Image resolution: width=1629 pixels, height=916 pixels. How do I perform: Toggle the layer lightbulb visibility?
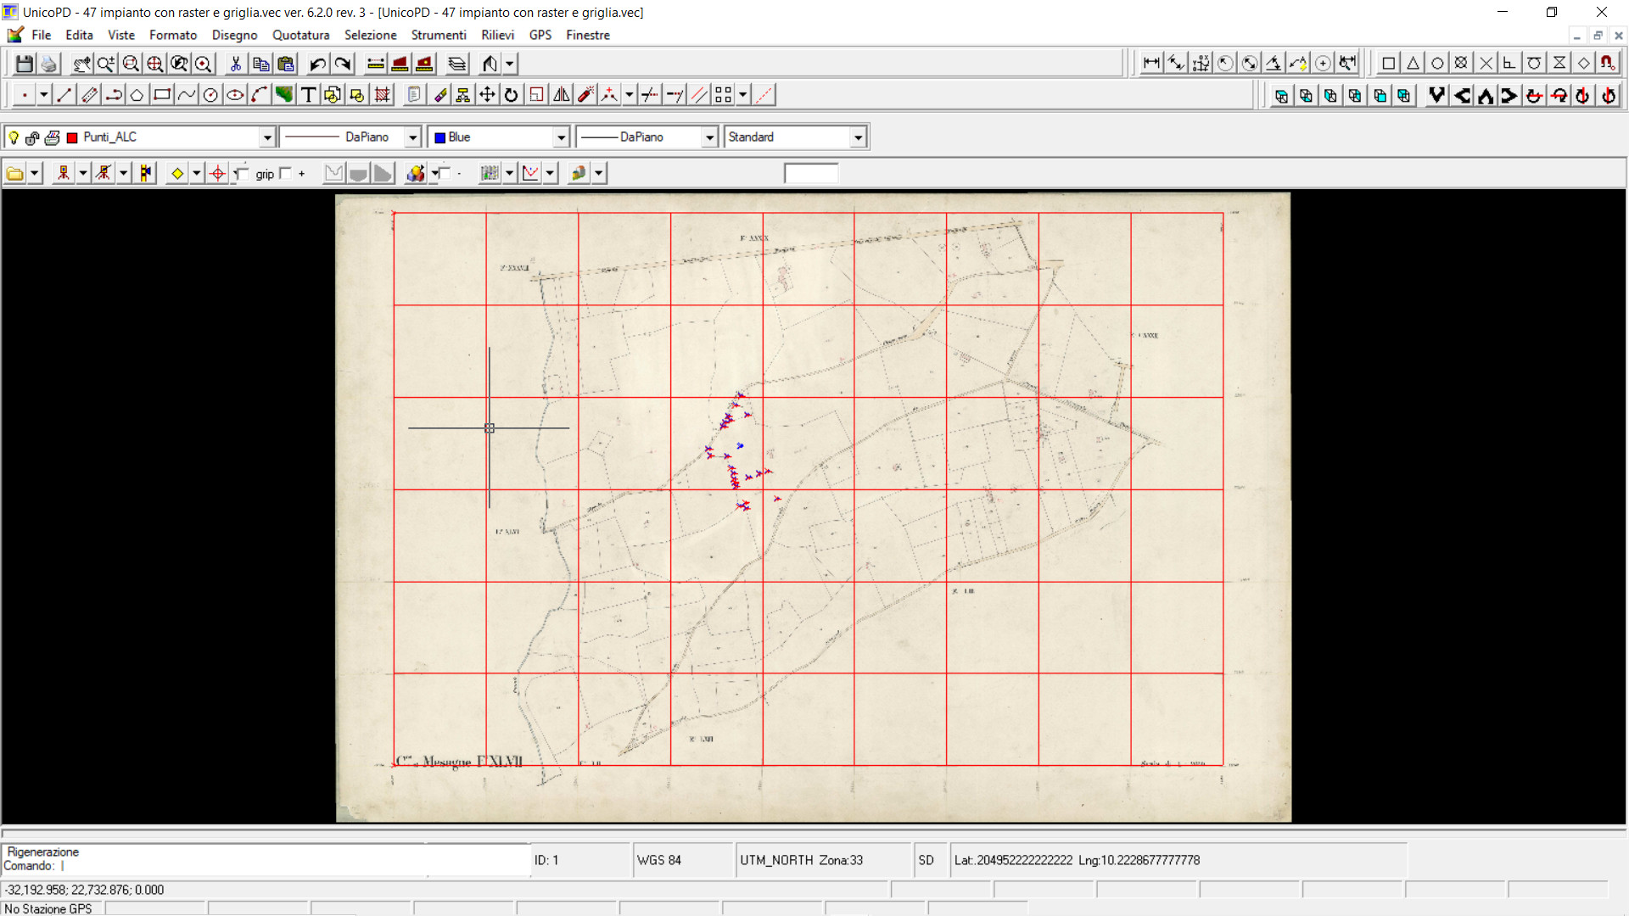(x=14, y=137)
